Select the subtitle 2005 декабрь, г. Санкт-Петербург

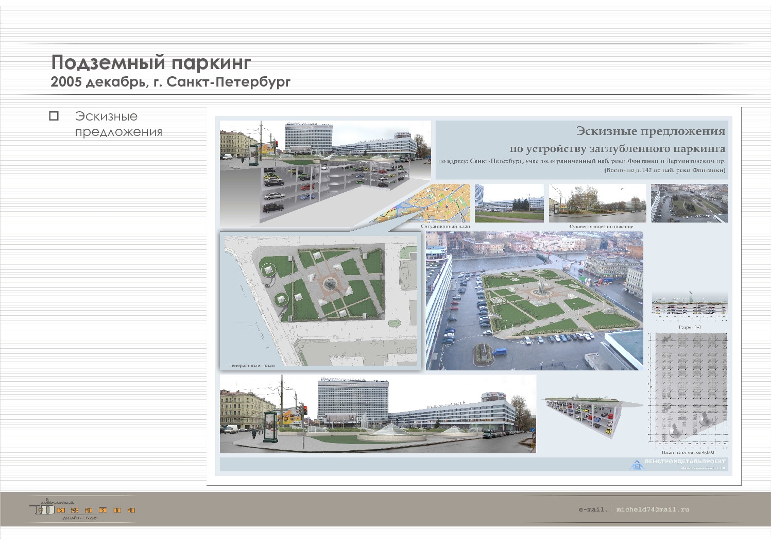pos(170,82)
